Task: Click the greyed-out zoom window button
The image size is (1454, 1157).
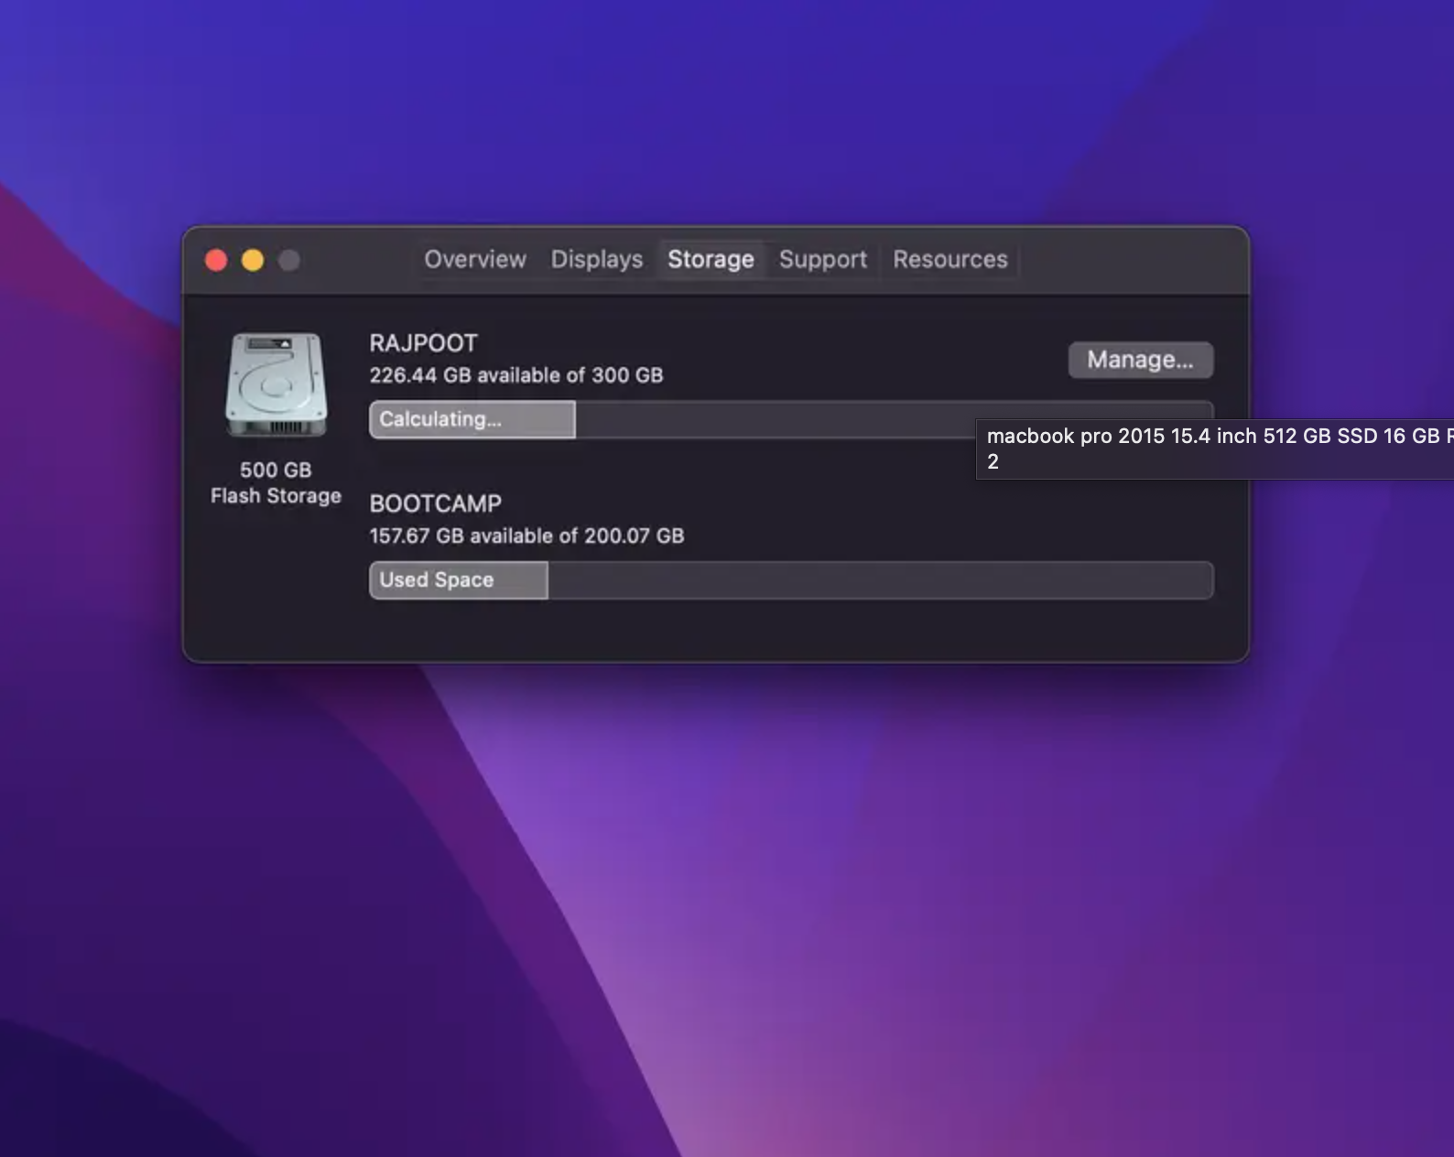Action: pyautogui.click(x=289, y=261)
